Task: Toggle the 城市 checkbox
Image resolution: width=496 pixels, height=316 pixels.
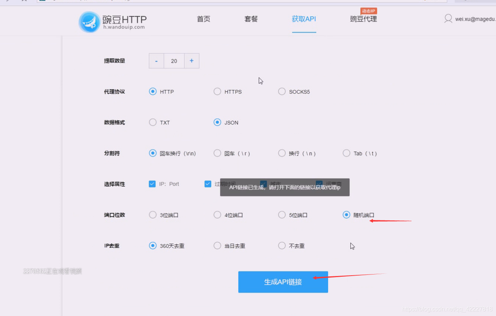Action: coord(264,184)
